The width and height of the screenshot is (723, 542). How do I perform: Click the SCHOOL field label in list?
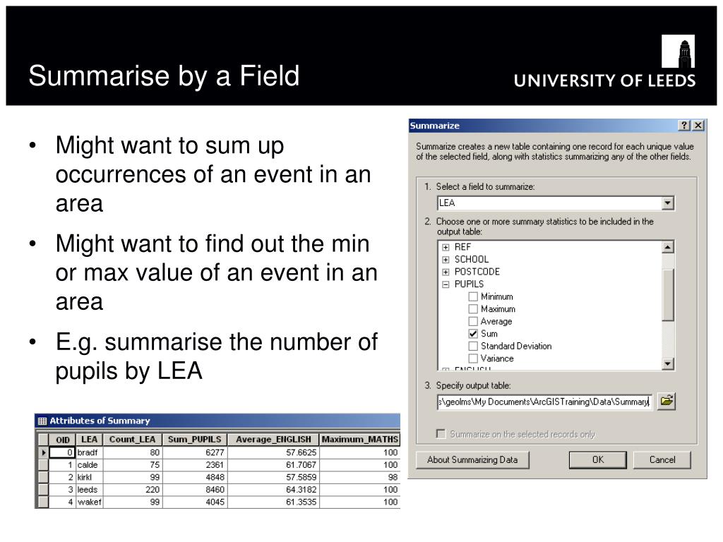tap(471, 259)
